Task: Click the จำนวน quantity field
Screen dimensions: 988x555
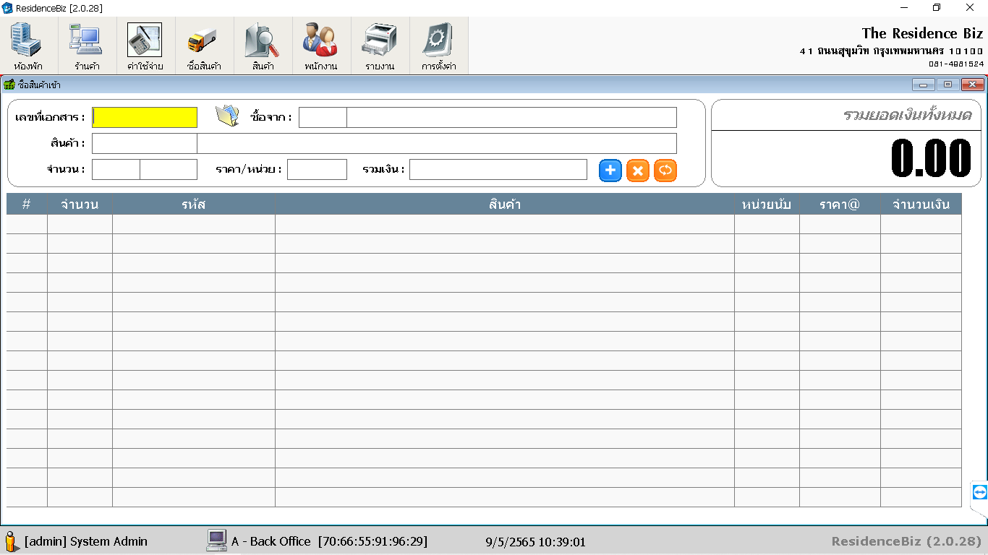Action: [116, 169]
